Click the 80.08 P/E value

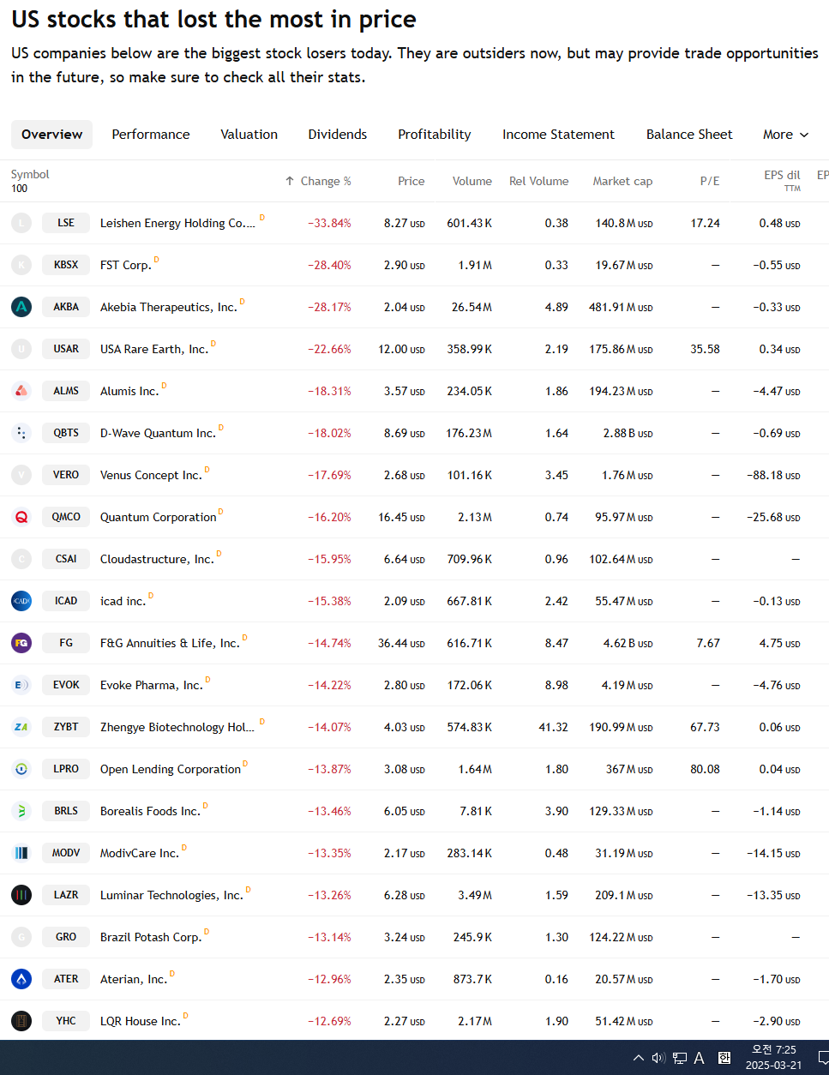(705, 769)
